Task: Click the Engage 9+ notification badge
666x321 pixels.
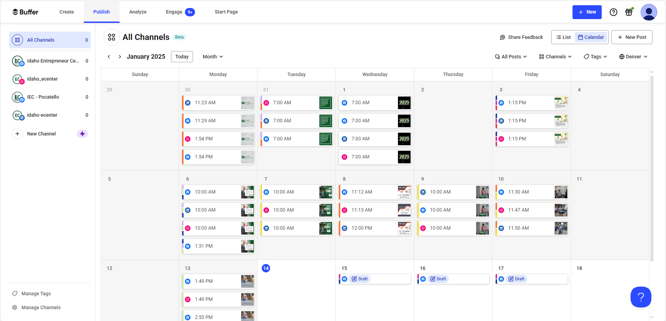Action: coord(190,12)
